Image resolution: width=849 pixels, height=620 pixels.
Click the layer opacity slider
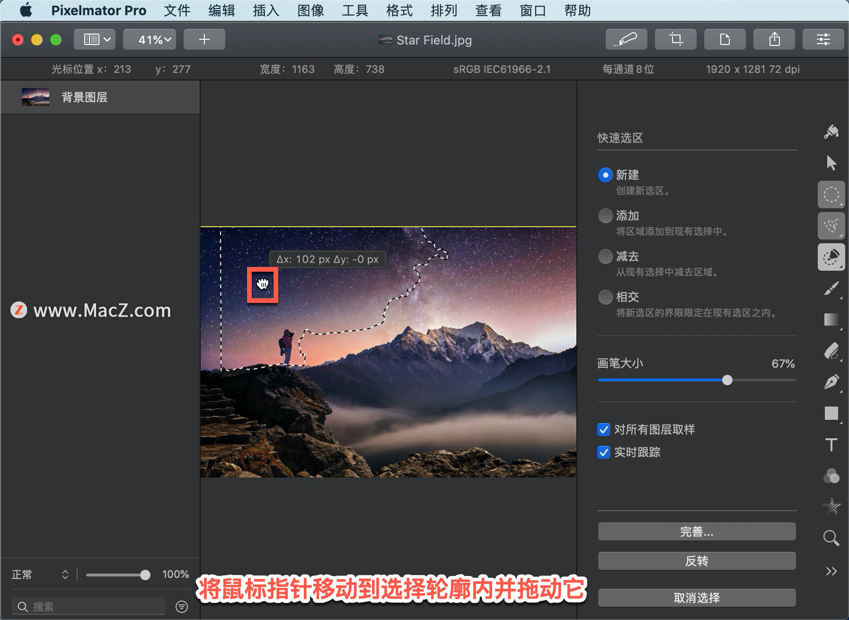pos(118,575)
